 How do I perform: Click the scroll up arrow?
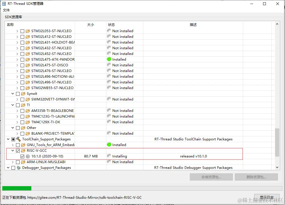[277, 24]
